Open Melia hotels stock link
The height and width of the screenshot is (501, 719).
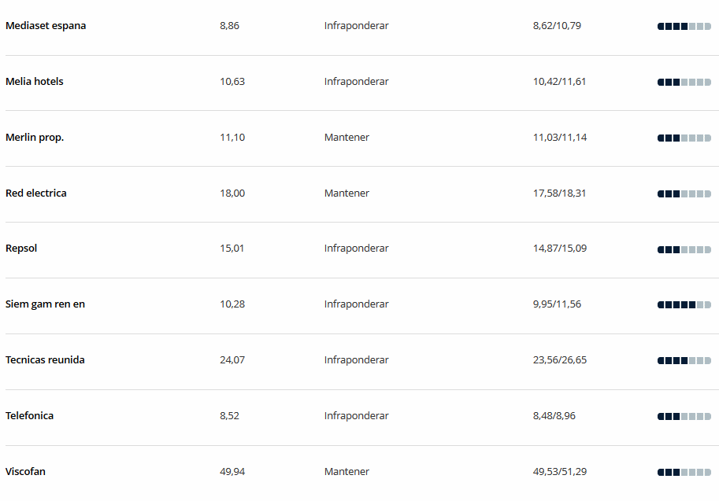[35, 82]
